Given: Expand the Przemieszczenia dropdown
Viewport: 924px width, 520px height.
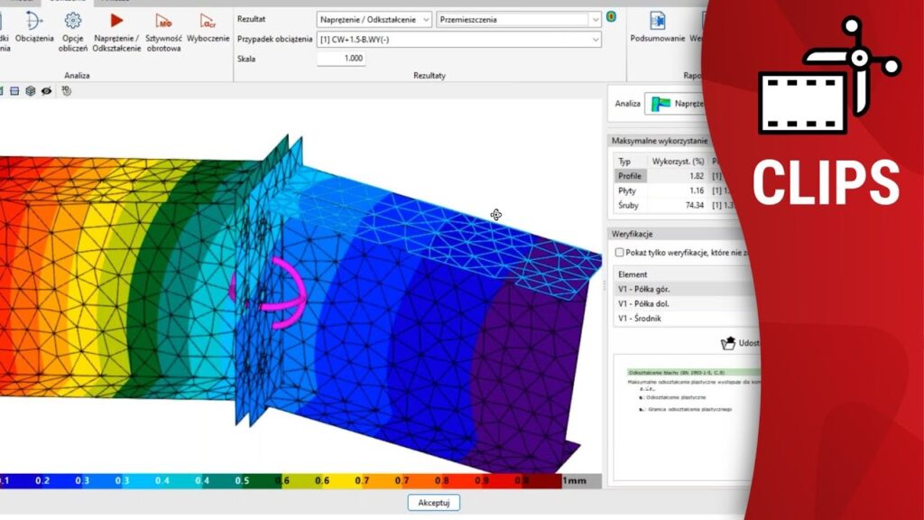Looking at the screenshot, I should pyautogui.click(x=519, y=19).
